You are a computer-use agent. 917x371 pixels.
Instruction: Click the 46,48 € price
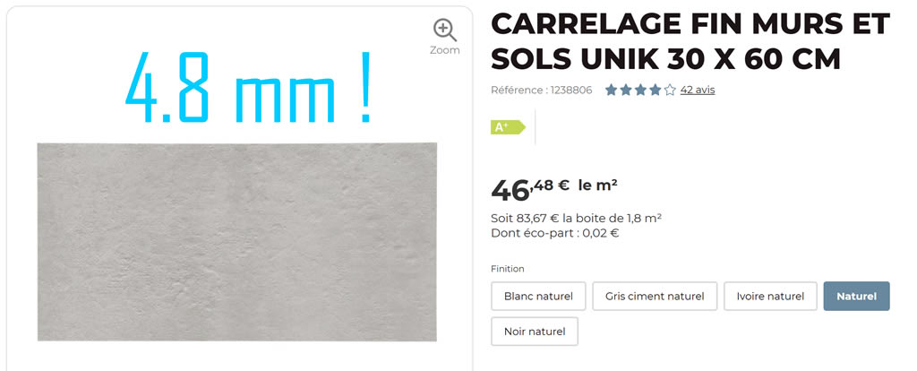tap(530, 188)
